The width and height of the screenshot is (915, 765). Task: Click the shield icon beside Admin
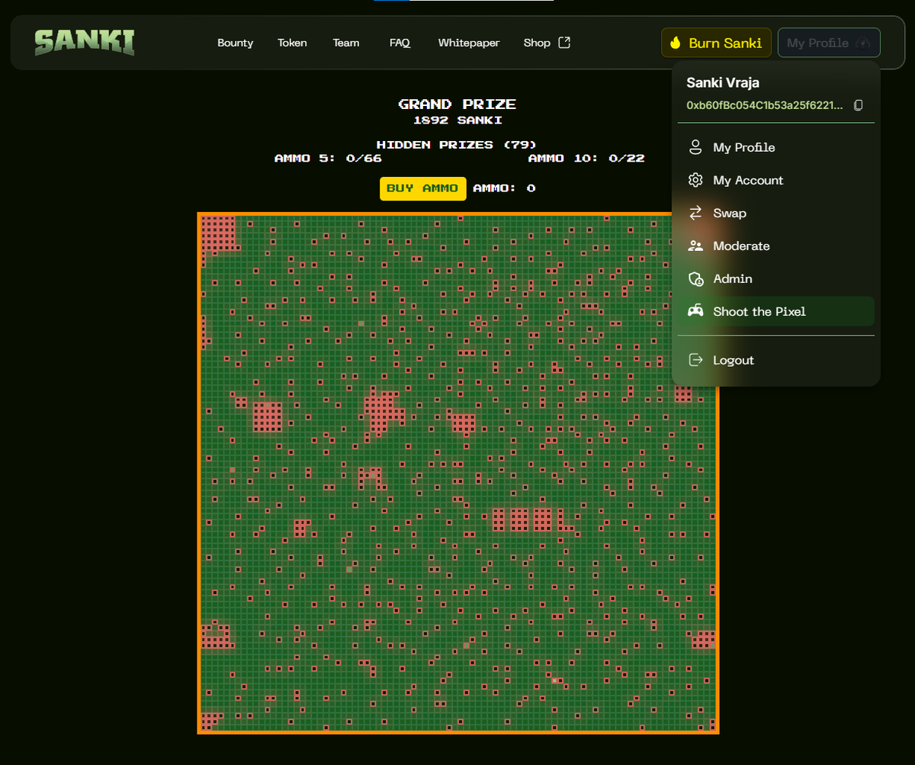[695, 279]
